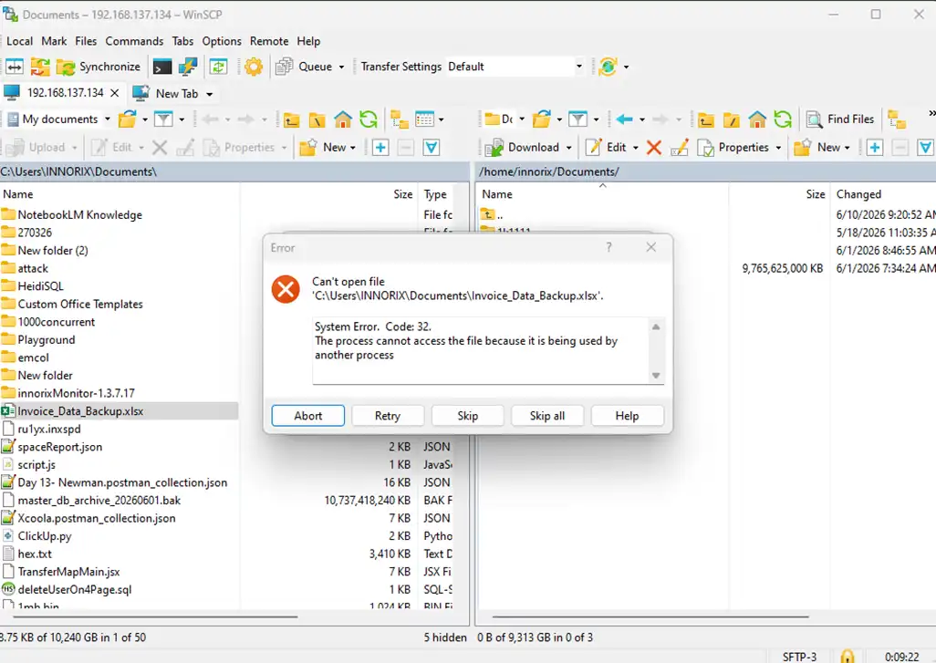Screen dimensions: 936x663
Task: Open a New Tab
Action: 165,93
